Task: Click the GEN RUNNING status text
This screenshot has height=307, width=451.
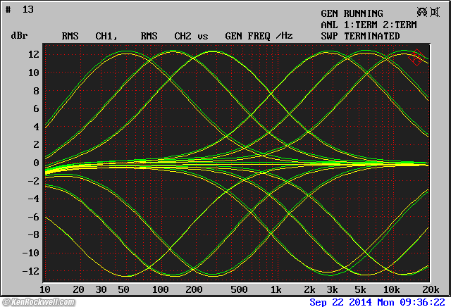Action: pyautogui.click(x=352, y=13)
